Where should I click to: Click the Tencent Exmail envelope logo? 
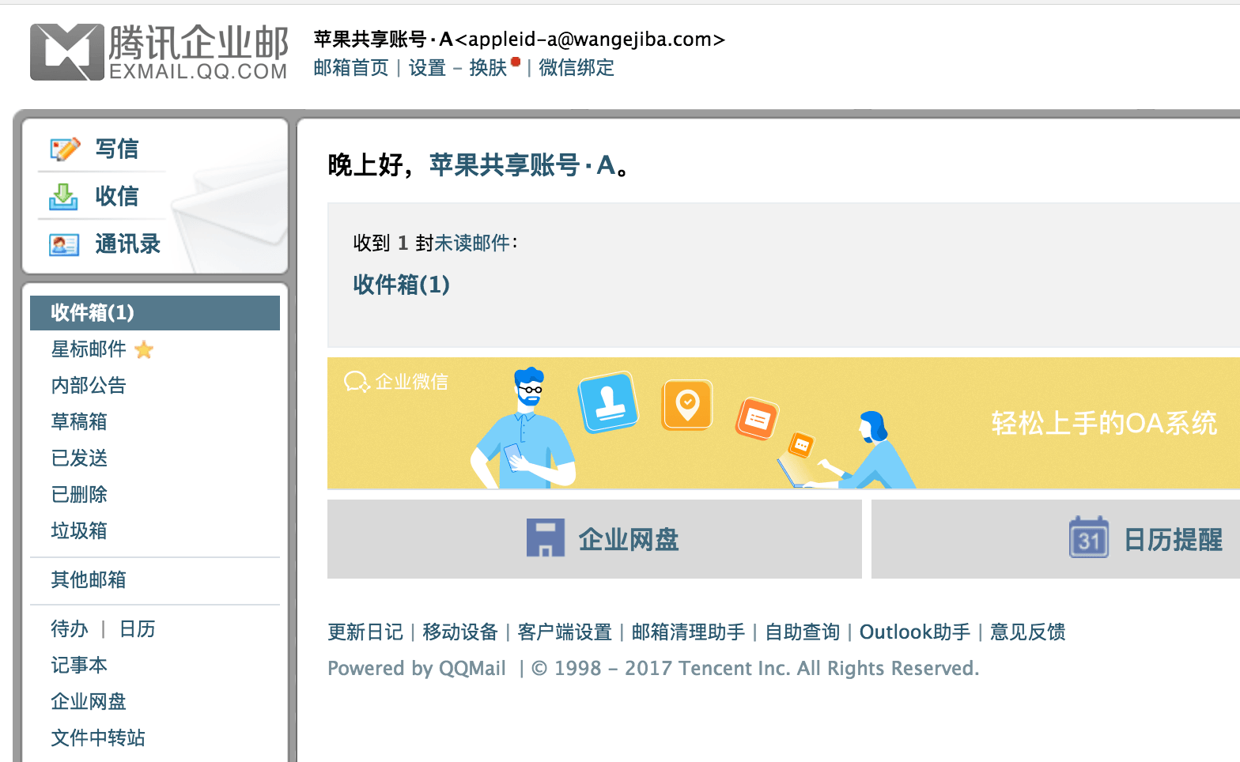coord(67,52)
